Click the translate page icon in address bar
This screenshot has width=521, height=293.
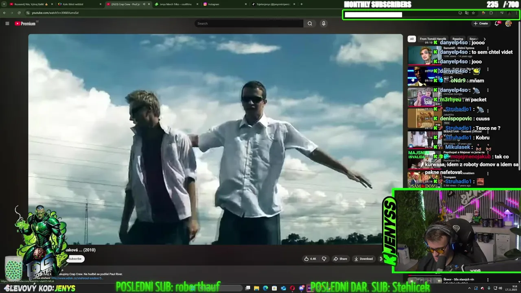coord(467,13)
